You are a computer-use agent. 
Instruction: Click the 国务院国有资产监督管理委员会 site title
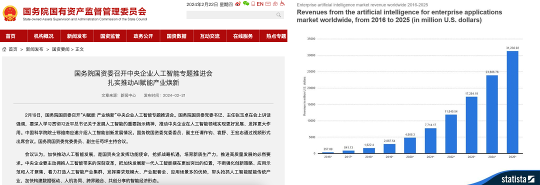point(84,11)
